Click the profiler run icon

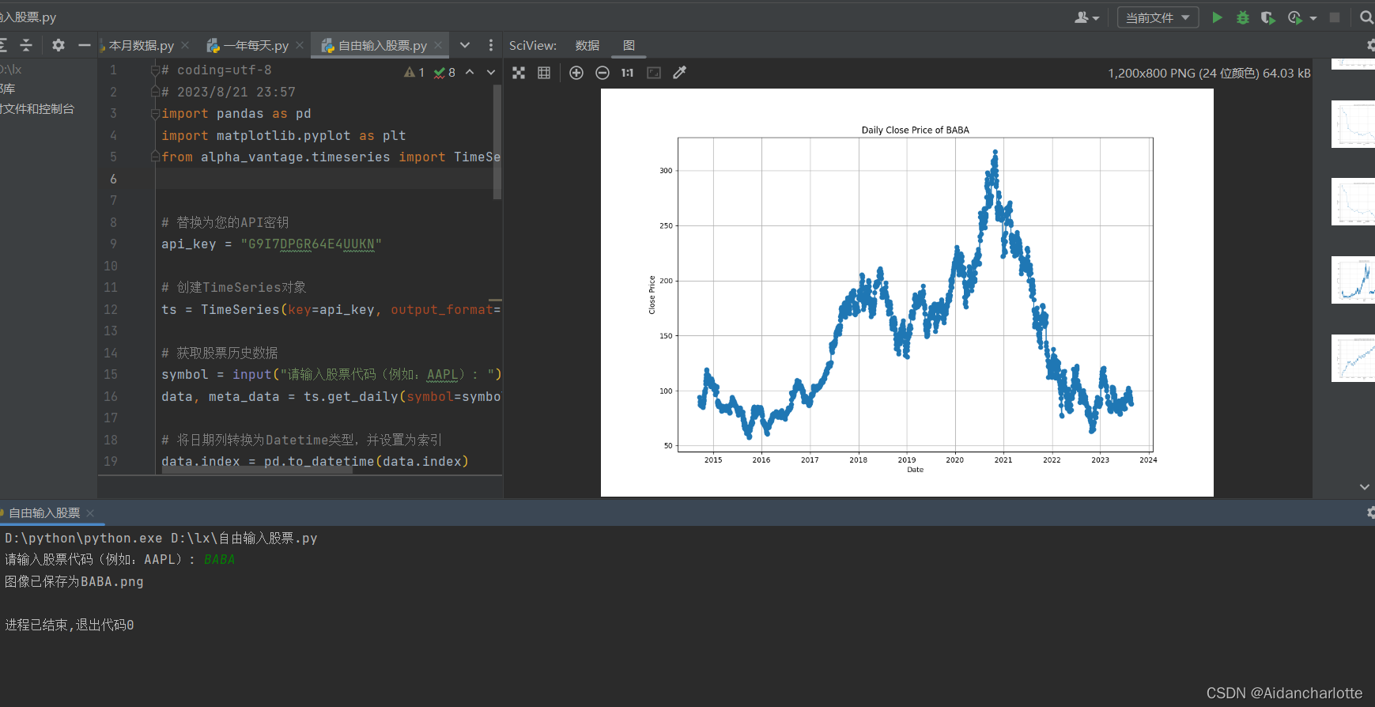[x=1294, y=17]
